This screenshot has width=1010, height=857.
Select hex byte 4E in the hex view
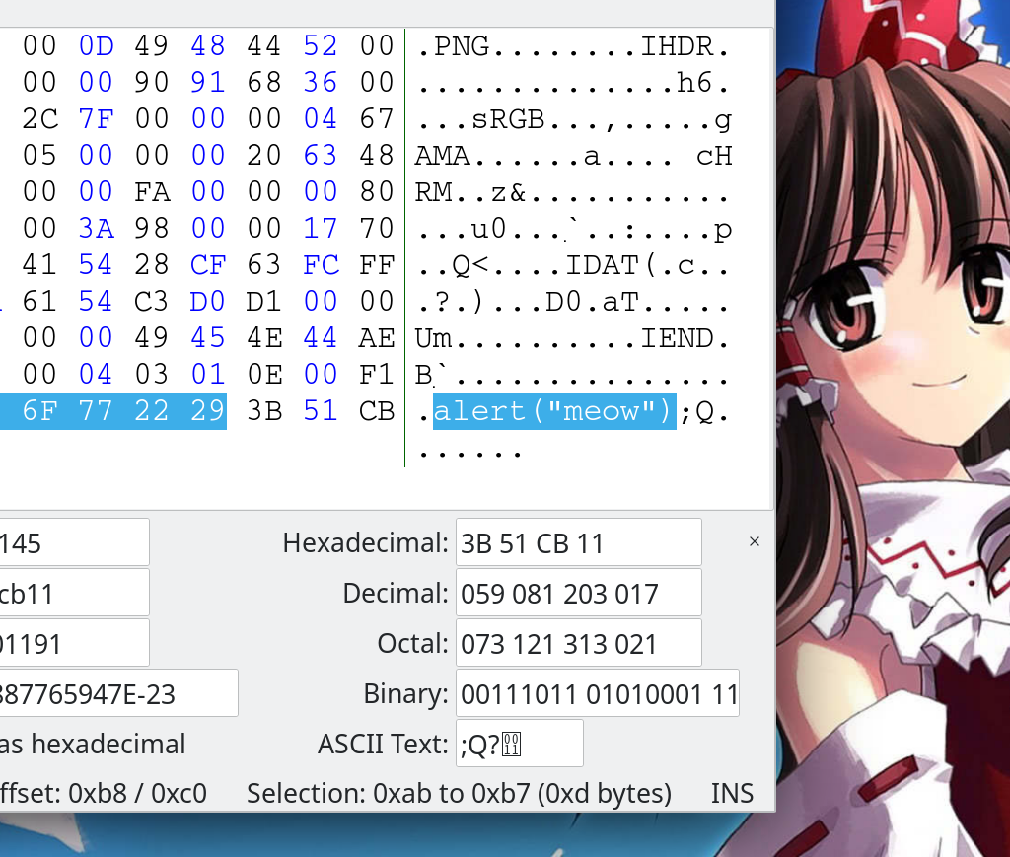(x=264, y=338)
